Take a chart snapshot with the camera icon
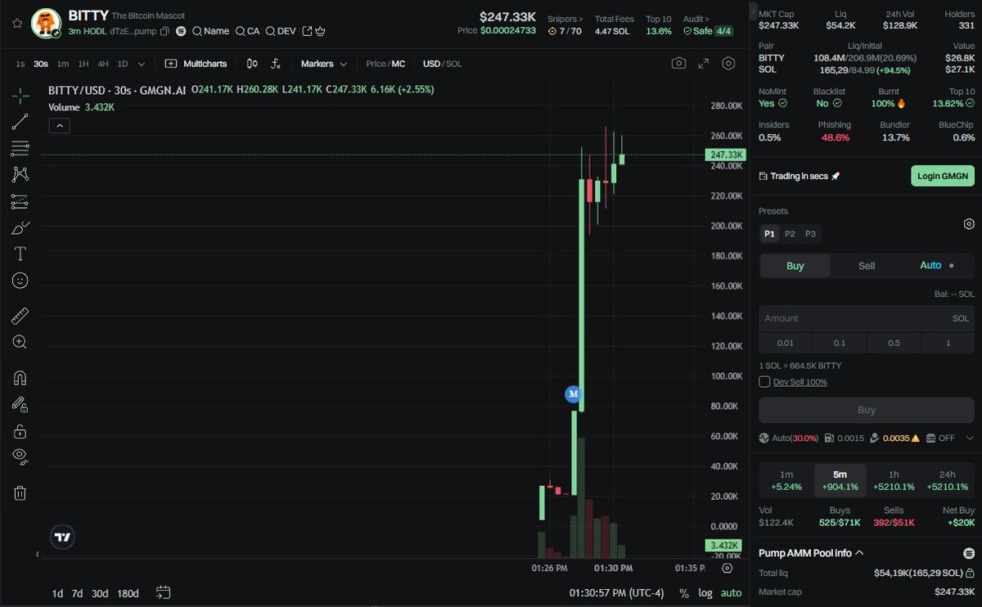 pos(678,64)
